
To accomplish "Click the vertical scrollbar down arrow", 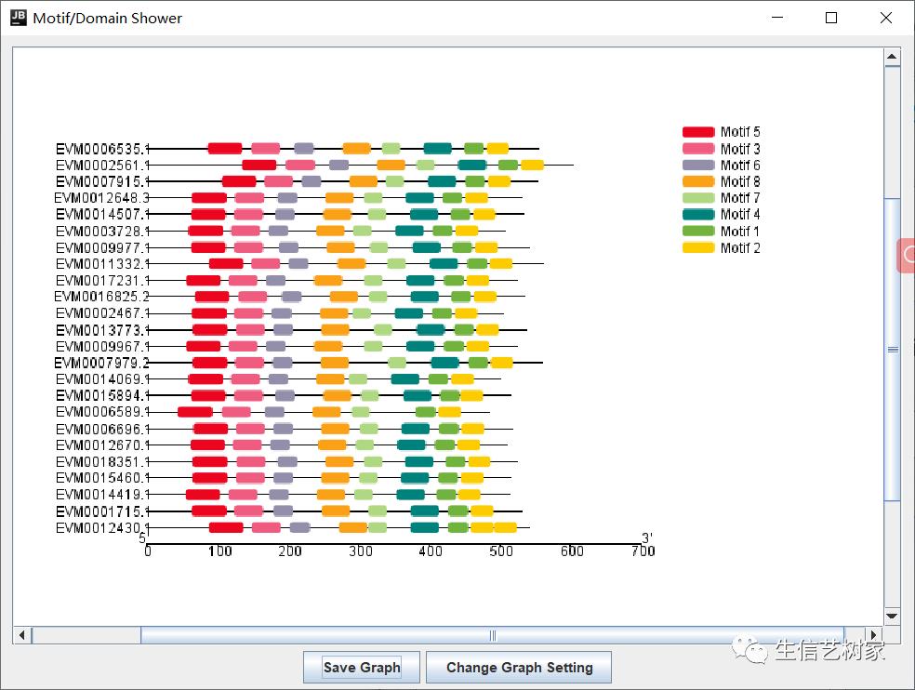I will [x=892, y=616].
